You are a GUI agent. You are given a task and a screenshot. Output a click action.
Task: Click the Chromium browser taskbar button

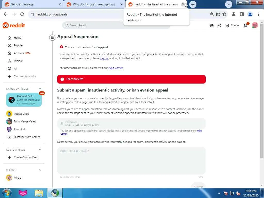(55, 193)
